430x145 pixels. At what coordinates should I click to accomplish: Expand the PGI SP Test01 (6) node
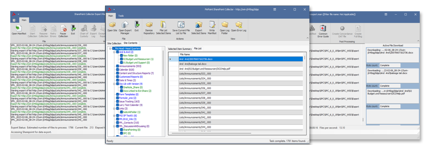point(114,115)
